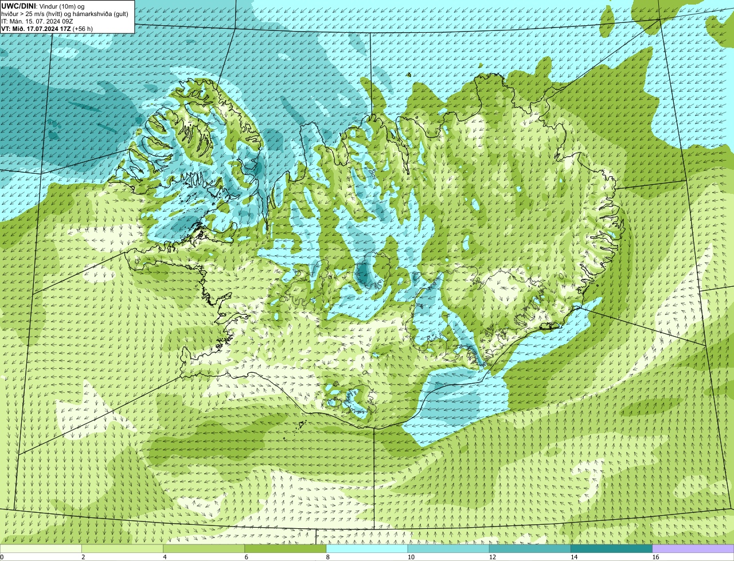The image size is (734, 561).
Task: Click the 12–14 m/s teal legend color
Action: (x=530, y=549)
